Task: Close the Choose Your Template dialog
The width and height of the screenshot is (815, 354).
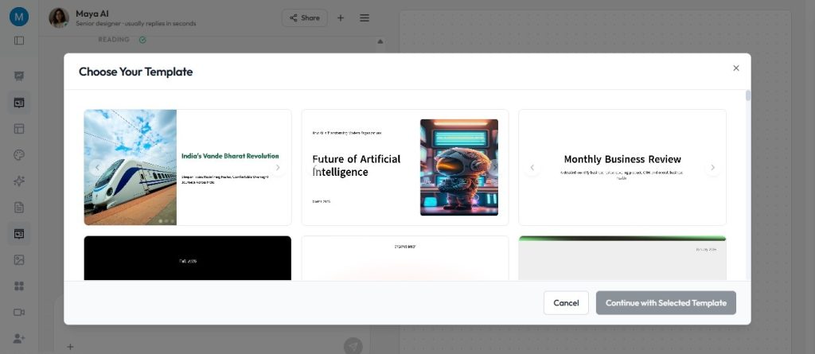Action: point(735,68)
